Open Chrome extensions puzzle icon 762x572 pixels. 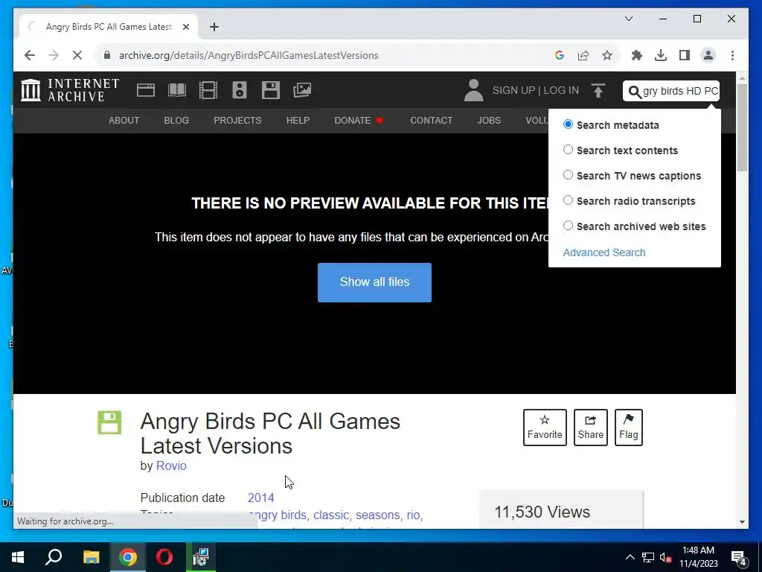[637, 55]
